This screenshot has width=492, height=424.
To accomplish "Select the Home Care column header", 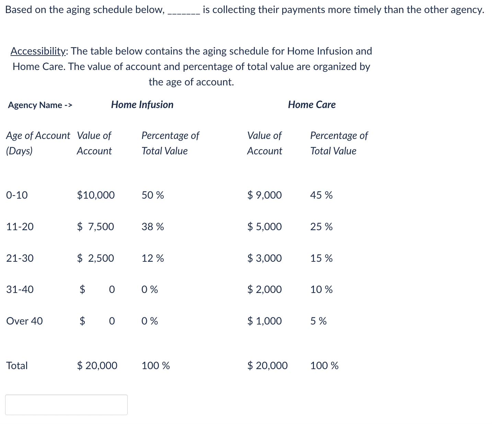I will (312, 105).
